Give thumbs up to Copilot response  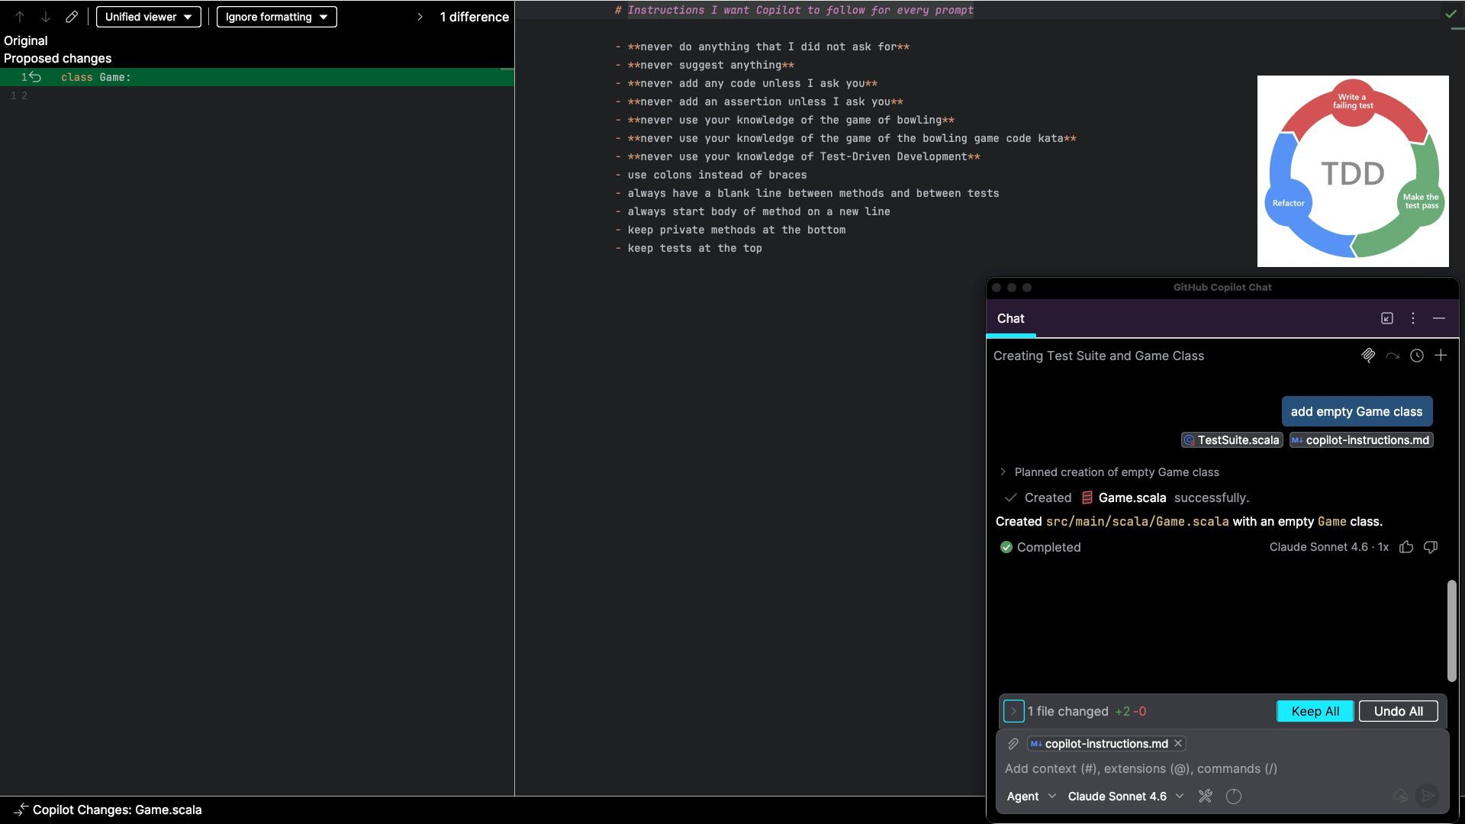point(1406,547)
